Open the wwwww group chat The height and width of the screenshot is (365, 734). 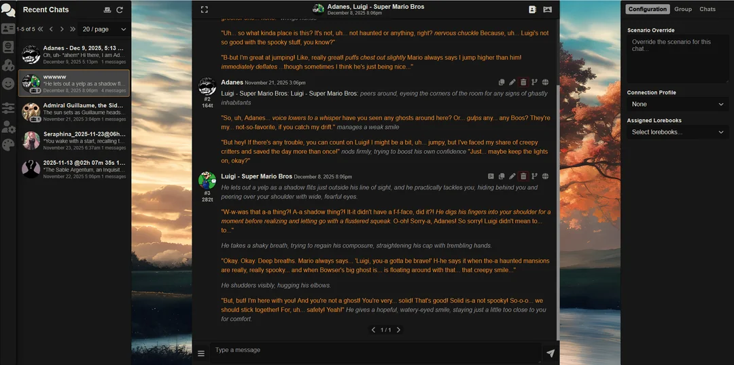tap(74, 83)
